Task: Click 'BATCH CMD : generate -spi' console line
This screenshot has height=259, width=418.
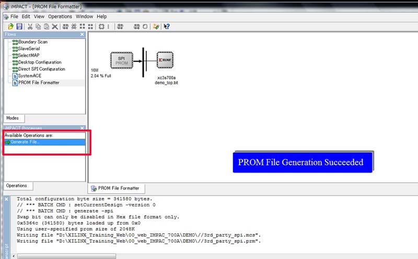Action: tap(65, 211)
